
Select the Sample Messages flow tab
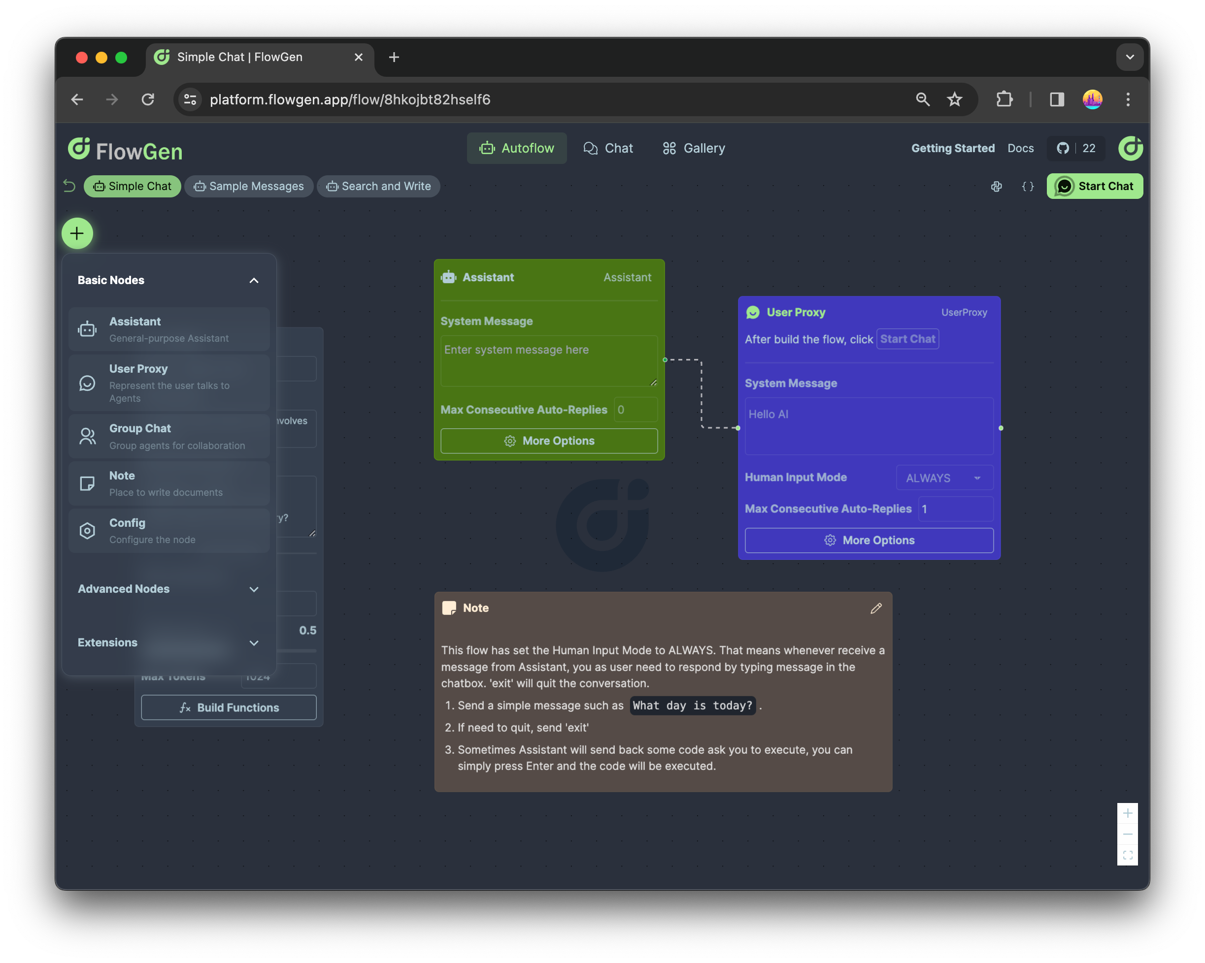tap(249, 187)
